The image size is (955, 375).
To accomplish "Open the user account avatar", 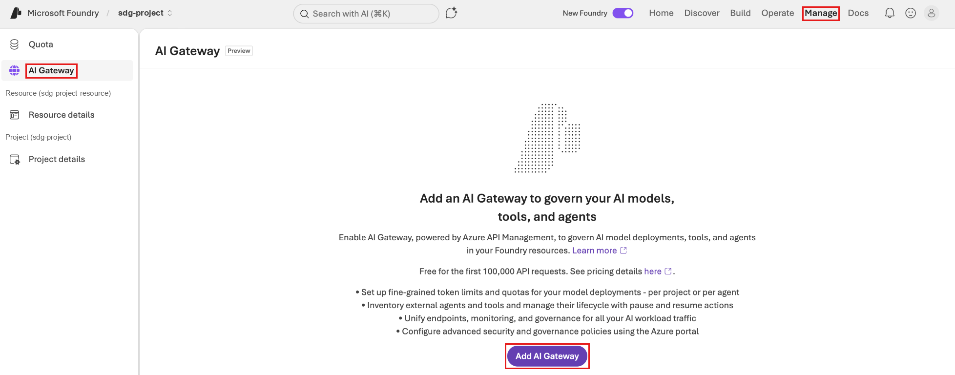I will tap(932, 13).
